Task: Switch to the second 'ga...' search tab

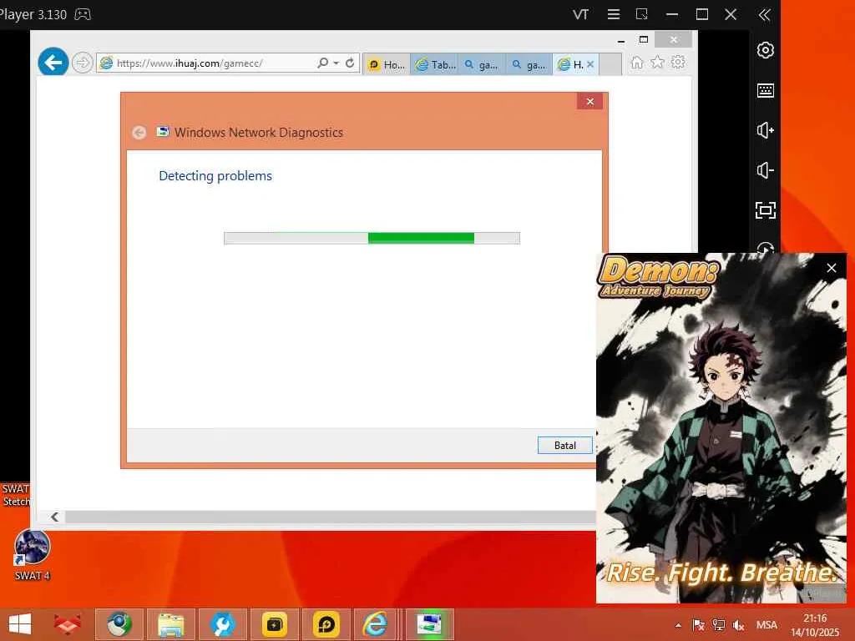Action: (529, 65)
